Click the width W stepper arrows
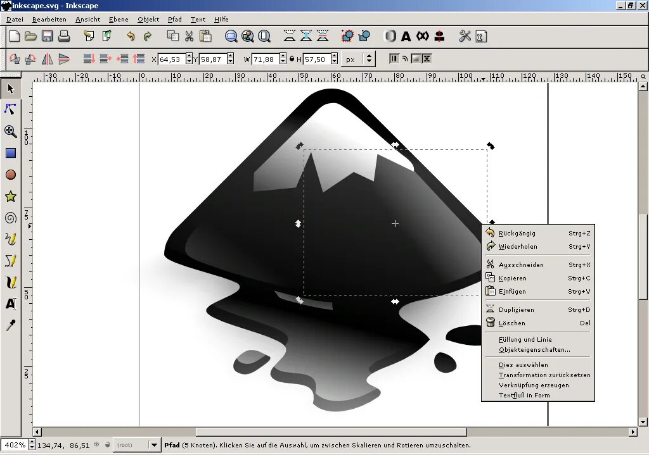This screenshot has height=455, width=649. (283, 59)
